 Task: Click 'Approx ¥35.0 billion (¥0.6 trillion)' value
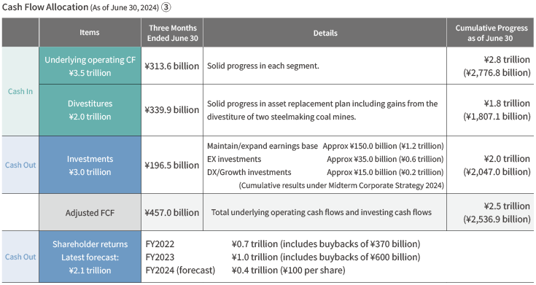(x=385, y=159)
